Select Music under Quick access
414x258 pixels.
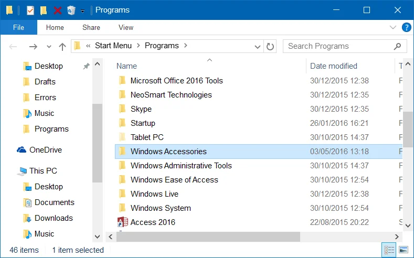click(x=45, y=113)
